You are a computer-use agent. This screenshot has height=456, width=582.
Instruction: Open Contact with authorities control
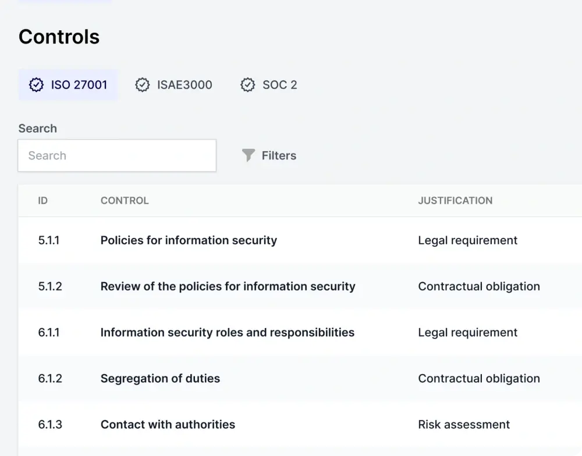168,424
